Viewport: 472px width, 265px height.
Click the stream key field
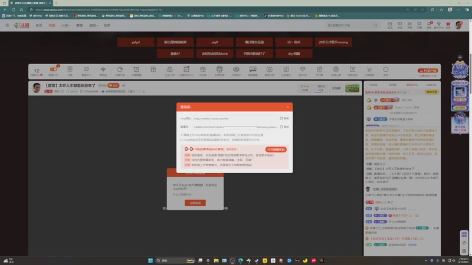(235, 127)
